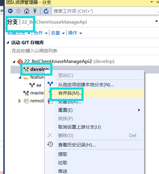Choose 删除(D) in the context menu
Viewport: 159px width, 174px height.
(94, 135)
